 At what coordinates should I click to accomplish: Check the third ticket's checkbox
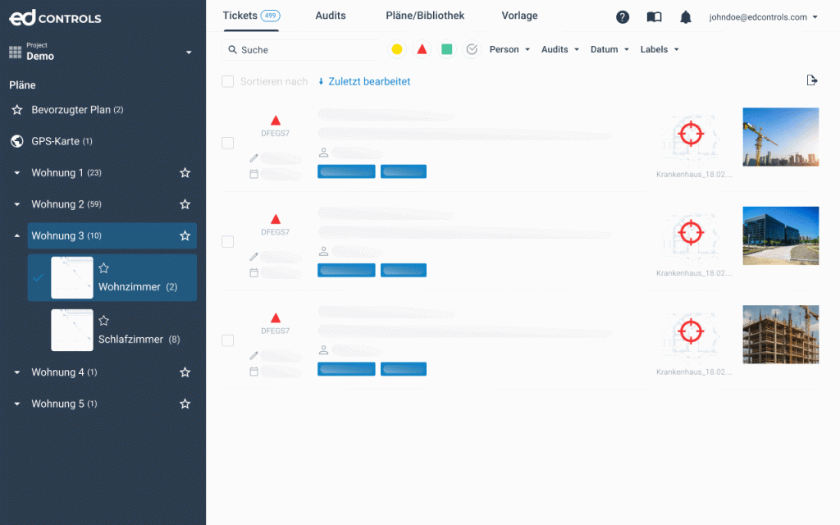pos(228,340)
